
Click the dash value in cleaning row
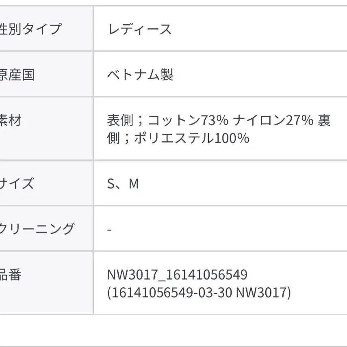(x=109, y=230)
